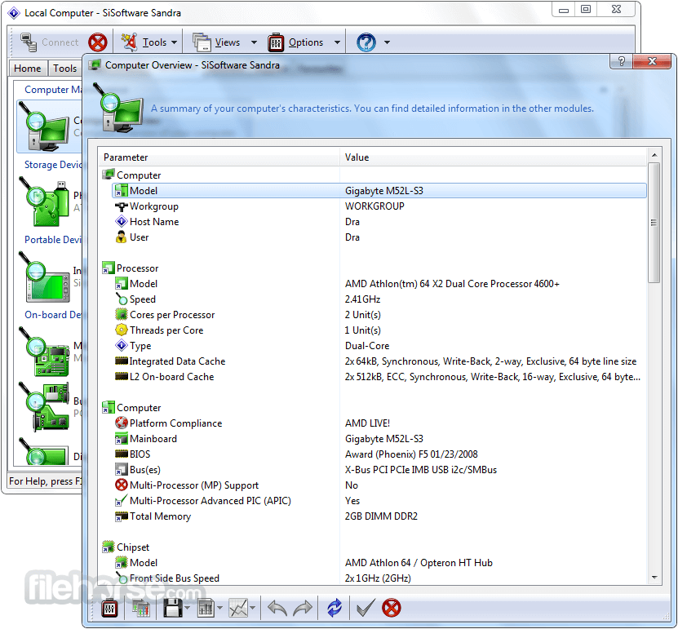
Task: Click the vertical scrollbar thumb
Action: 654,223
